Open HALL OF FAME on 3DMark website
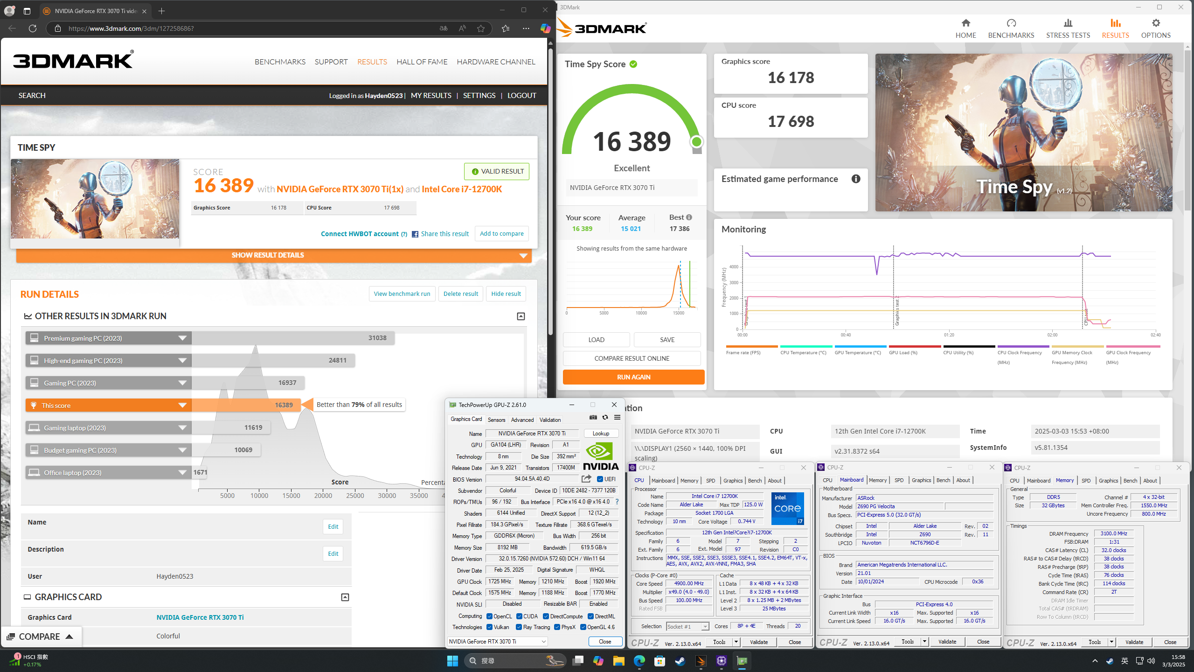Image resolution: width=1194 pixels, height=672 pixels. pos(422,62)
